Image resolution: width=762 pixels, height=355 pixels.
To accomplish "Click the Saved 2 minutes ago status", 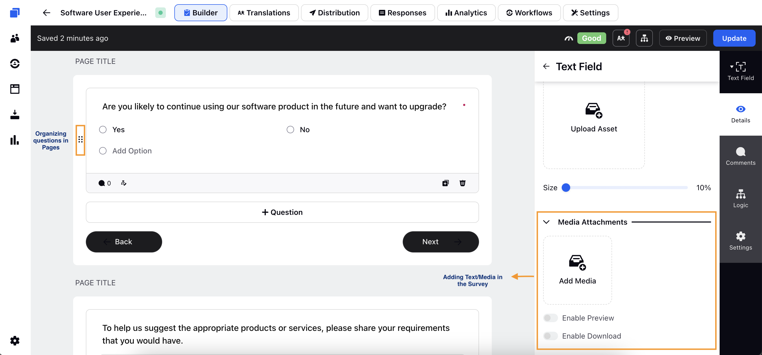I will pyautogui.click(x=73, y=38).
